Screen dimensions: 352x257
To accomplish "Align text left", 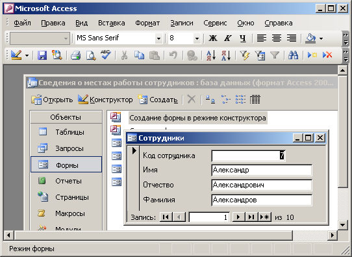I will tap(262, 38).
